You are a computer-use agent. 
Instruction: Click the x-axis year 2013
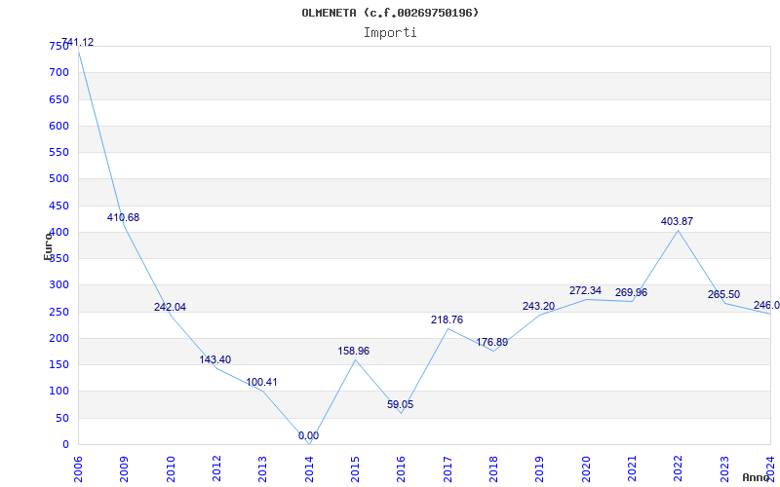(x=262, y=468)
